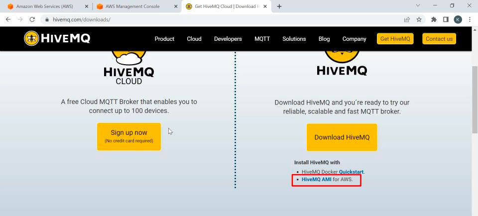Click the Contact us button
Viewport: 478px width, 216px height.
coord(439,39)
